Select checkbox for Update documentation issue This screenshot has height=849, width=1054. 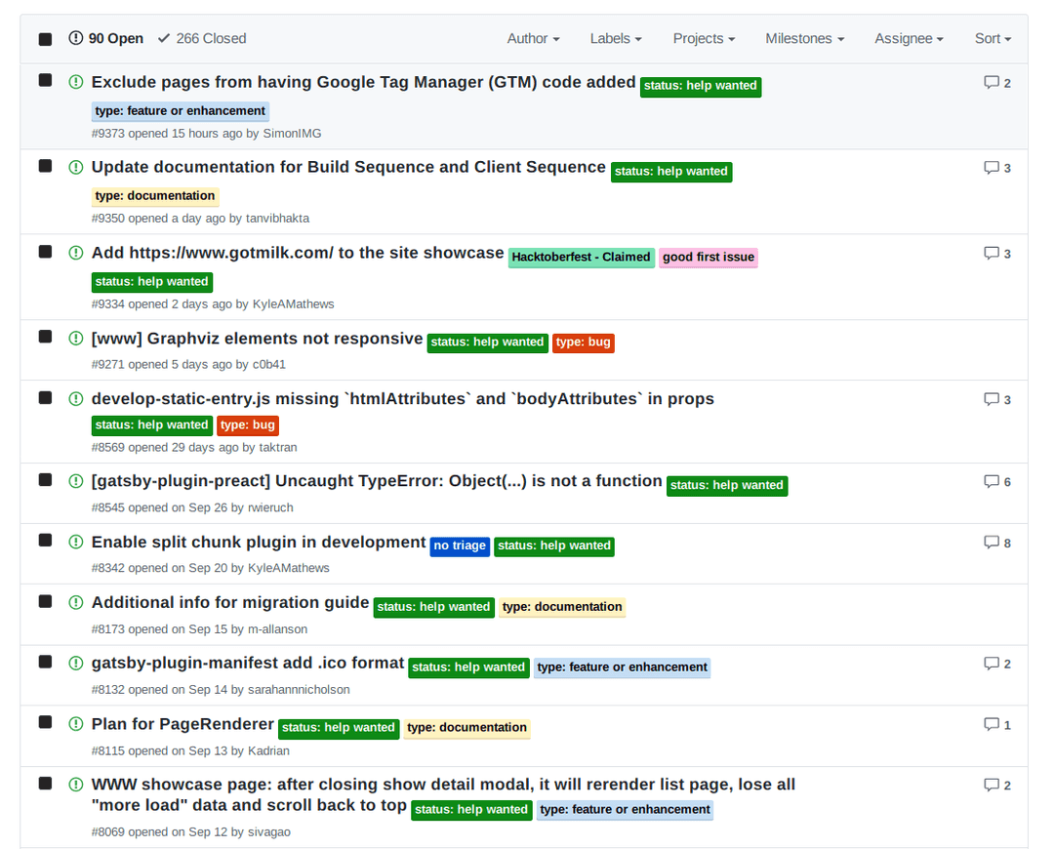click(x=45, y=166)
